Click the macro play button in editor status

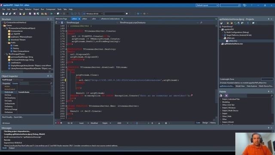(x=56, y=123)
